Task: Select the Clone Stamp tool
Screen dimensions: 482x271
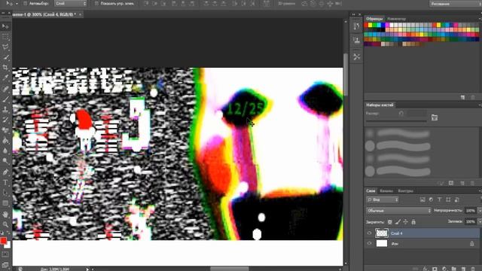Action: (x=5, y=110)
